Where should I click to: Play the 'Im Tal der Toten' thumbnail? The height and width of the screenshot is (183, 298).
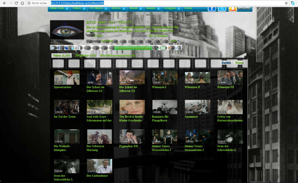point(67,107)
